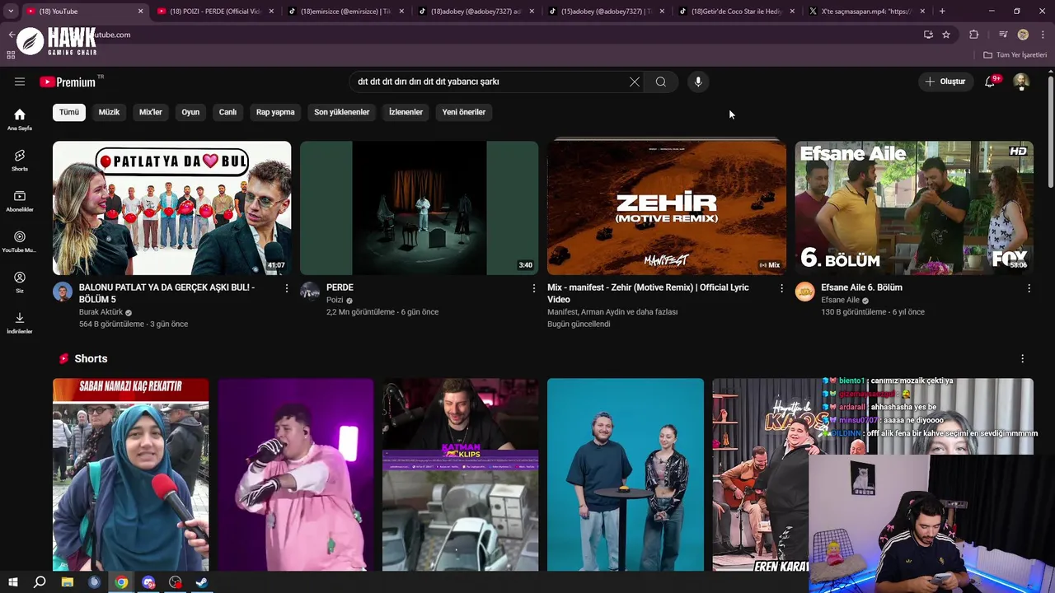The image size is (1055, 593).
Task: Open PERDE video title link
Action: (x=340, y=287)
